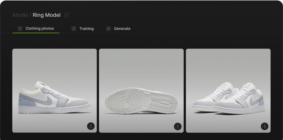This screenshot has height=140, width=283.
Task: Open the three-dot menu on the side-view sneaker photo
Action: pyautogui.click(x=91, y=126)
